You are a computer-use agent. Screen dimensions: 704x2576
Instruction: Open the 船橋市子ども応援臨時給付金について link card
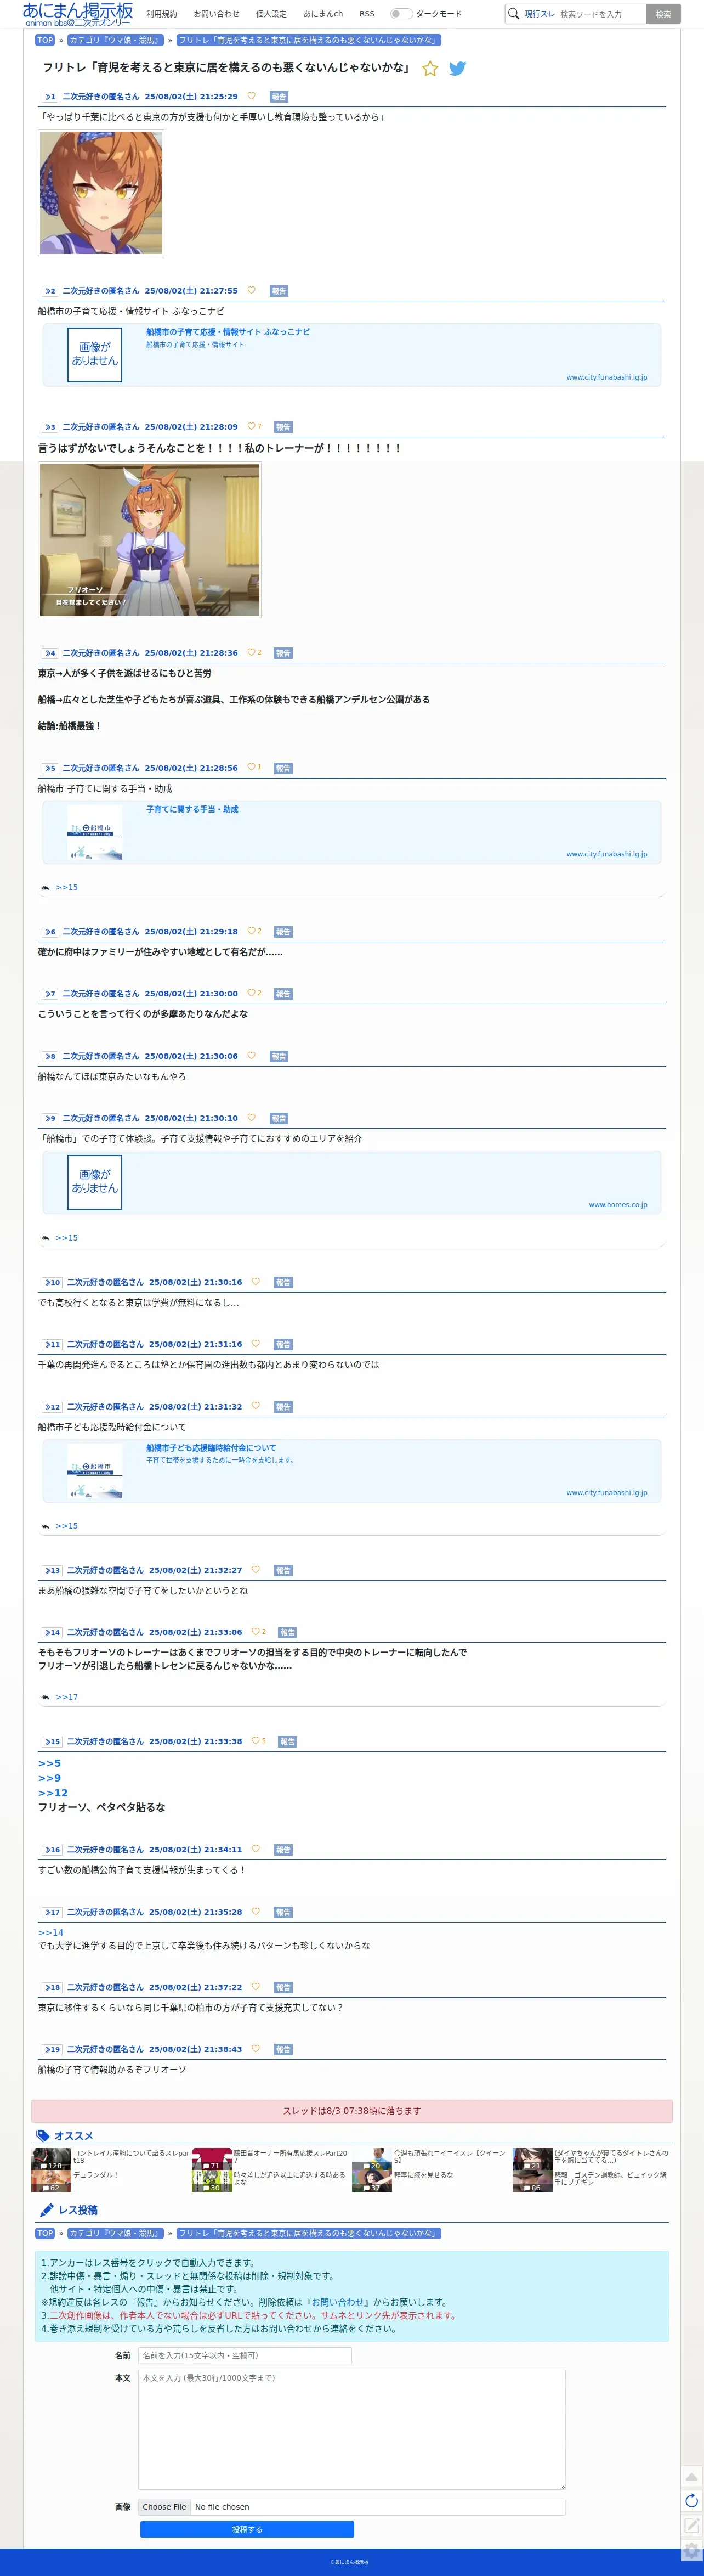[x=351, y=1470]
